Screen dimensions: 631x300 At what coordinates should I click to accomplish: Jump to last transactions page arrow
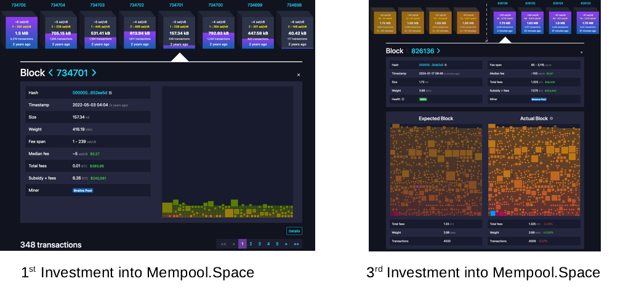(x=297, y=244)
